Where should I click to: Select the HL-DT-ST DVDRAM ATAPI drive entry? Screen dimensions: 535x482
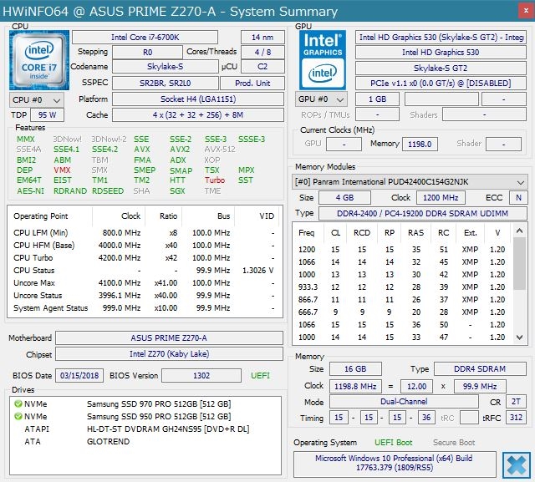pos(158,429)
